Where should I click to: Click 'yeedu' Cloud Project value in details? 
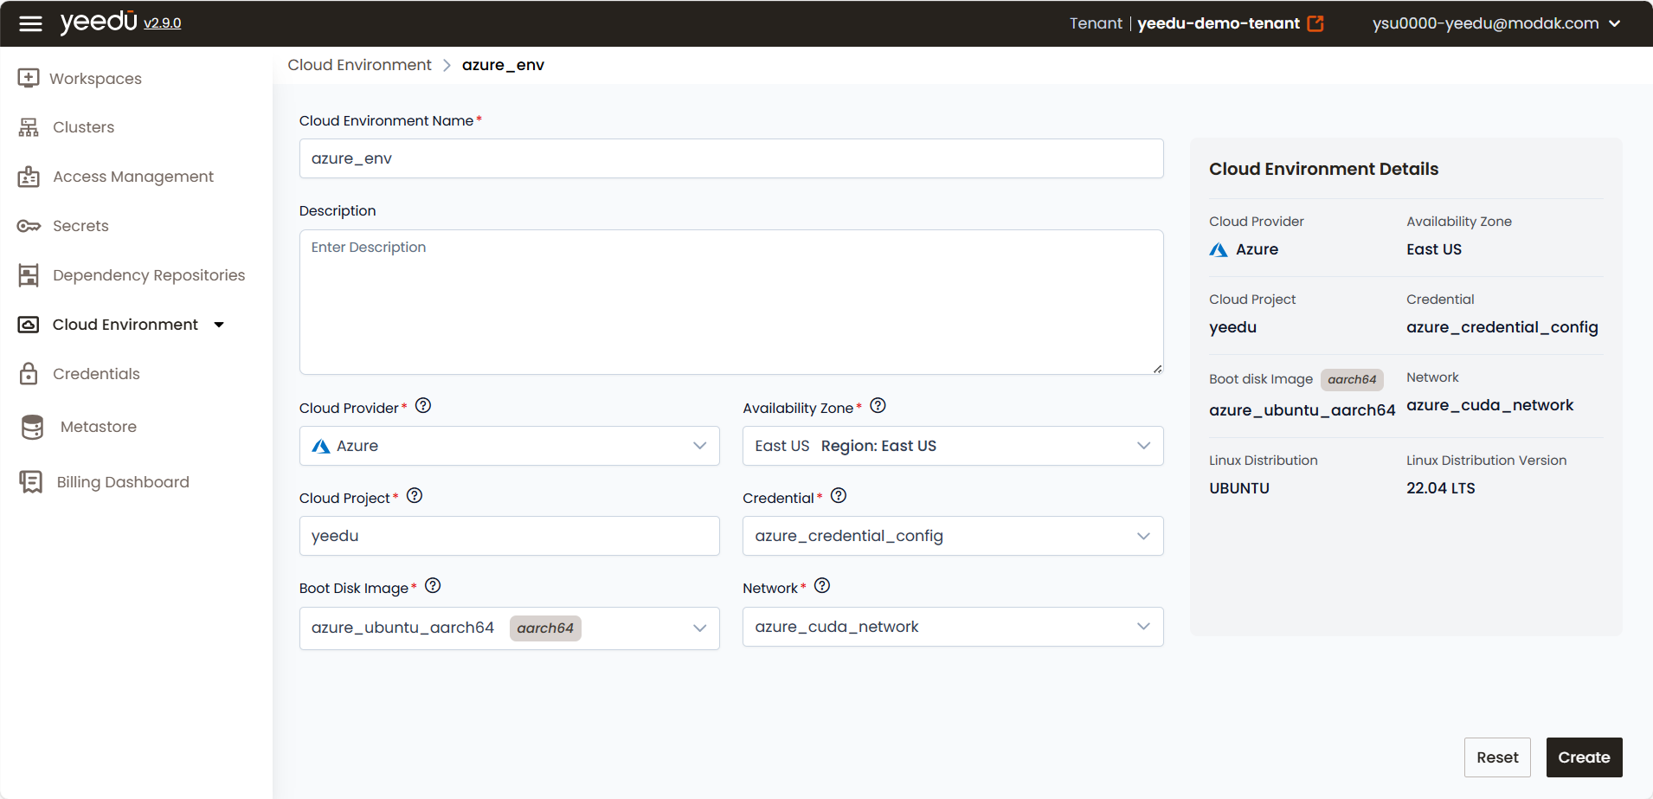tap(1233, 327)
